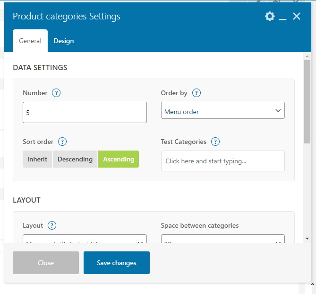Click the Test Categories search field
Viewport: 316px width, 294px height.
tap(222, 161)
